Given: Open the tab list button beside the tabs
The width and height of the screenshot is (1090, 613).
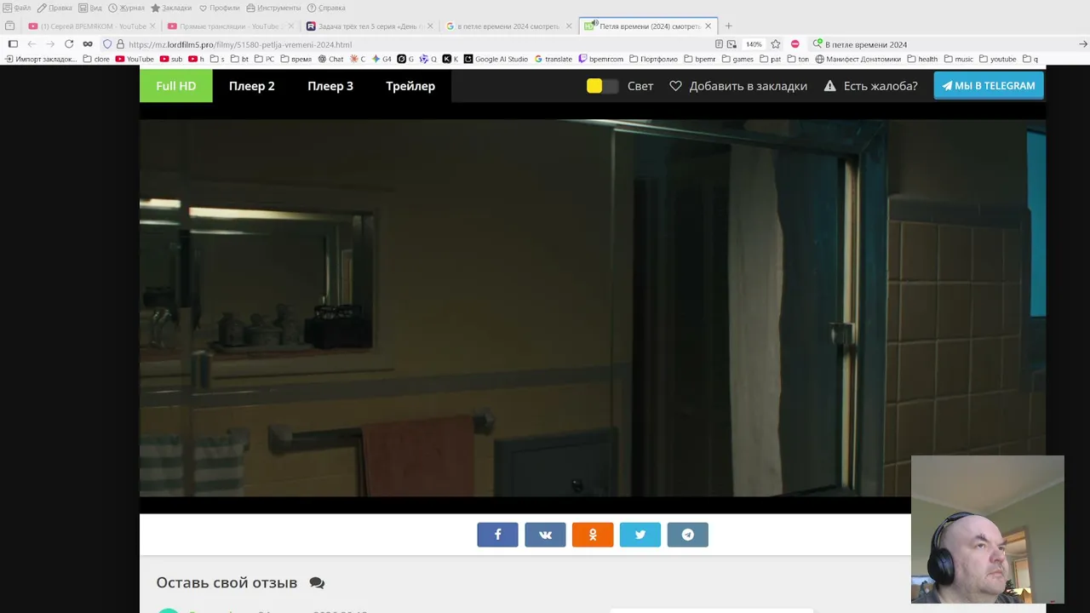Looking at the screenshot, I should (10, 26).
